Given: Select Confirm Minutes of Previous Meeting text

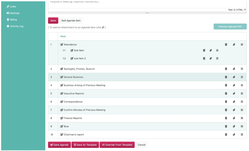Looking at the screenshot, I should pyautogui.click(x=84, y=110).
